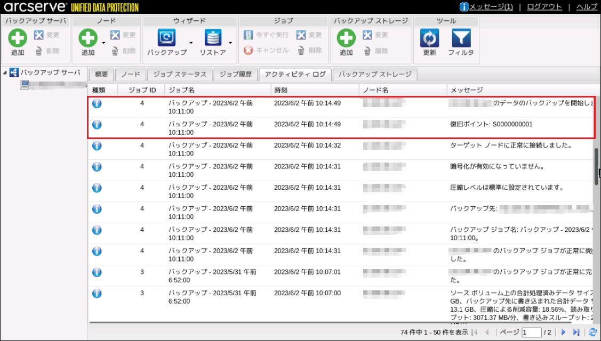Click the green Add icon under バックアップ サーバ
This screenshot has width=601, height=341.
click(18, 38)
